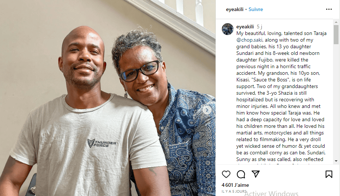Image resolution: width=340 pixels, height=196 pixels.
Task: View who liked via 4 601 J'aime
Action: click(x=235, y=185)
